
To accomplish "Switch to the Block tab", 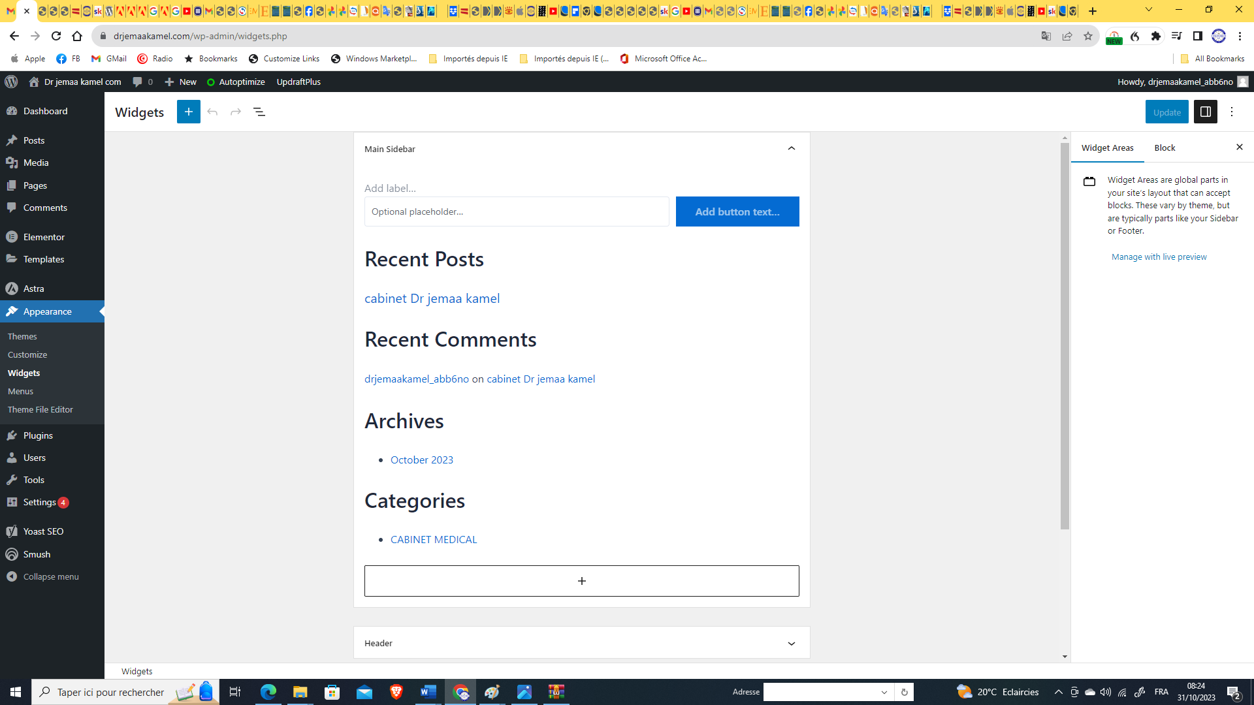I will [x=1164, y=148].
